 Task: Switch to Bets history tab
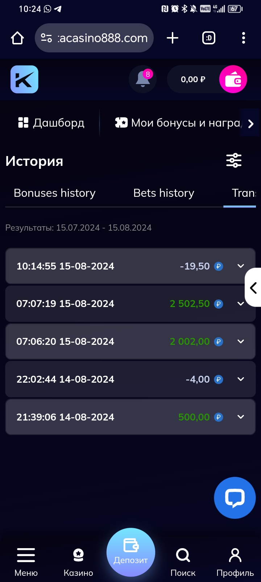[x=163, y=193]
